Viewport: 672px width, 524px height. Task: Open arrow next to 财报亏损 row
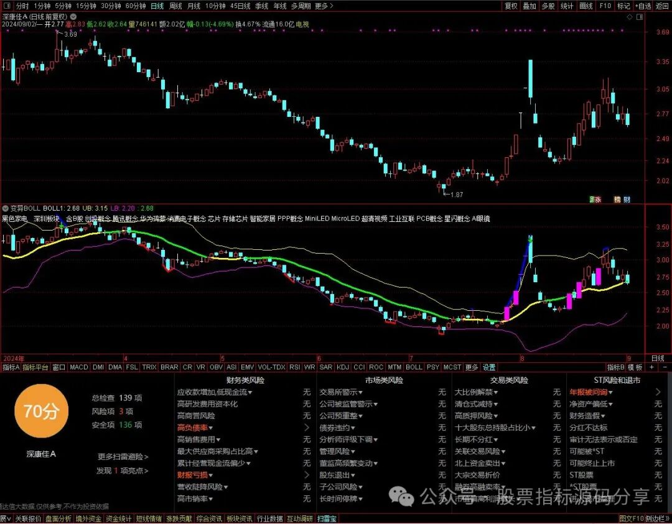[x=307, y=475]
